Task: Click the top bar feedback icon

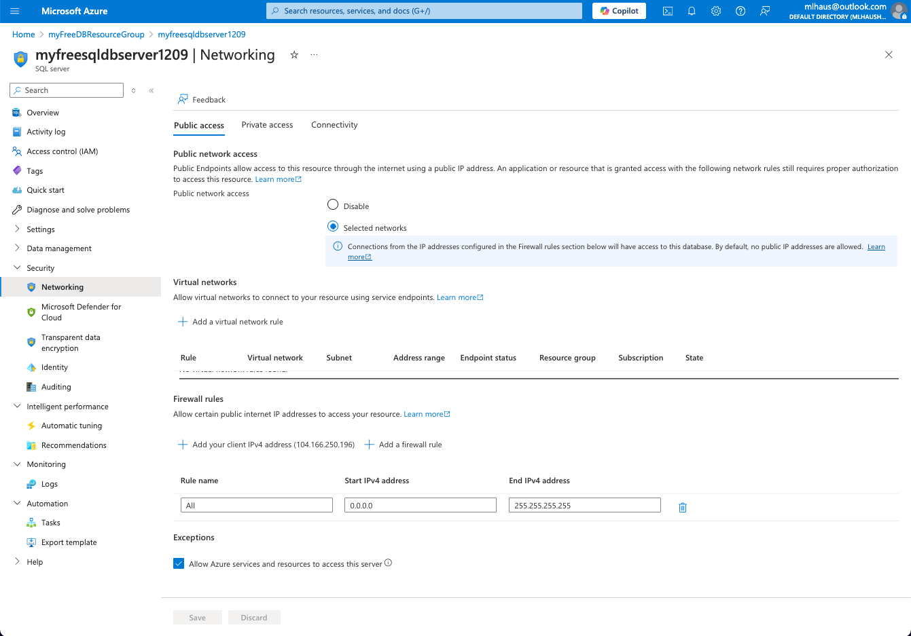Action: coord(765,11)
